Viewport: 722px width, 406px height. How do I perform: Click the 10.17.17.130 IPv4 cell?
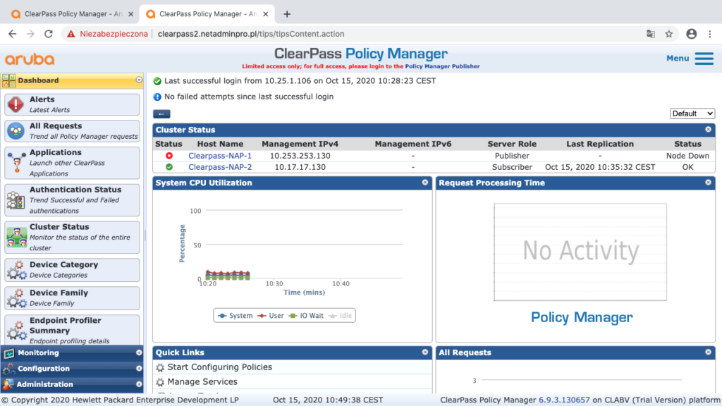(x=300, y=167)
